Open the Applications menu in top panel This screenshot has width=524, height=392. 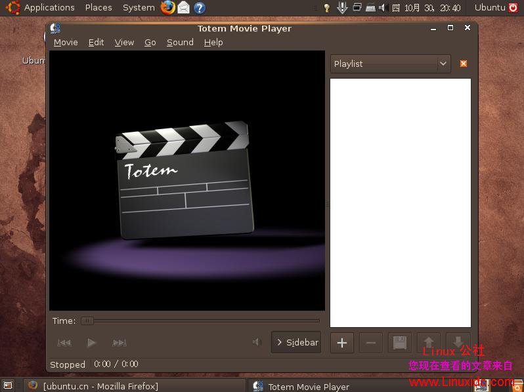point(49,7)
